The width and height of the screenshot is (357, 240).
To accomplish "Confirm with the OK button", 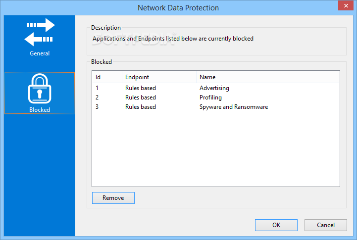I will (x=276, y=225).
